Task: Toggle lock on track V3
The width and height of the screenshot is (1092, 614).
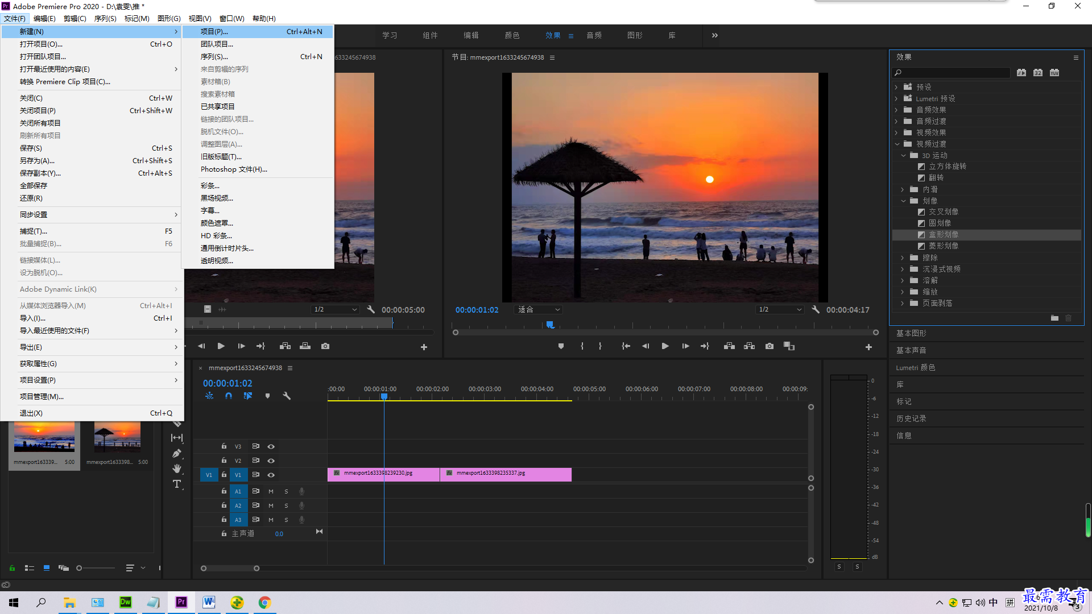Action: (x=224, y=446)
